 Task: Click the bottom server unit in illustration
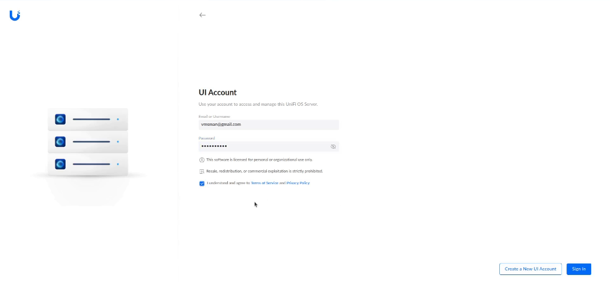point(88,164)
